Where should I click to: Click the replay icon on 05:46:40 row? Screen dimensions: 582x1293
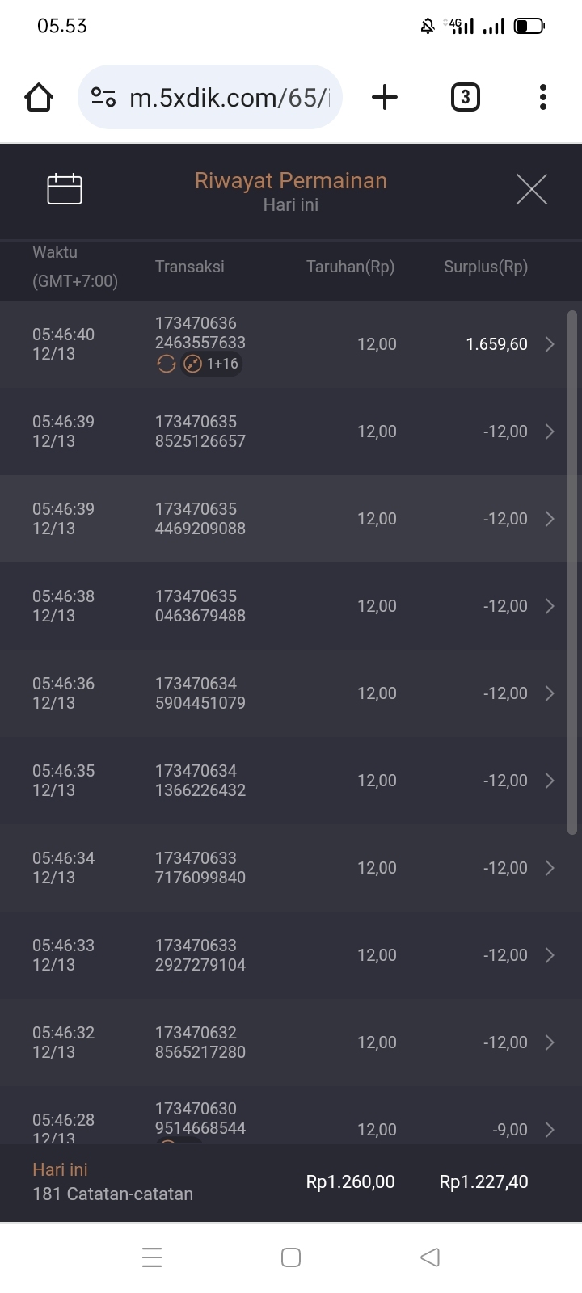[x=167, y=364]
